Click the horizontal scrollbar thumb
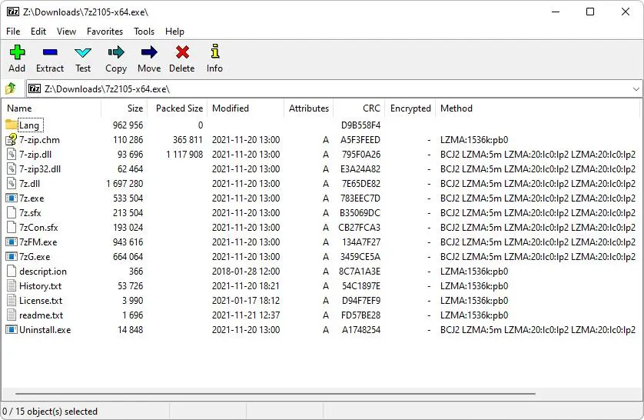644x420 pixels. point(276,394)
